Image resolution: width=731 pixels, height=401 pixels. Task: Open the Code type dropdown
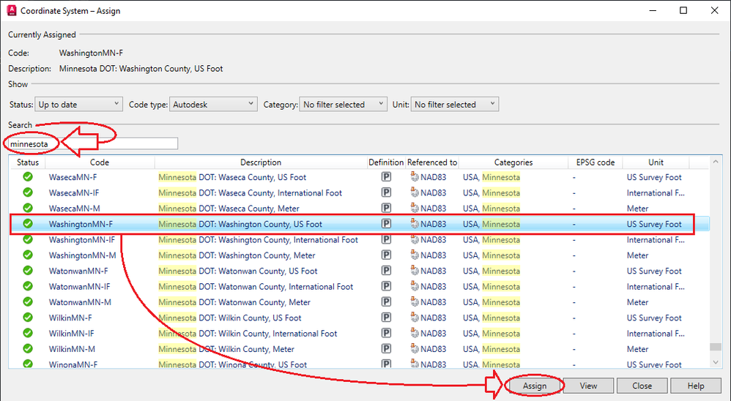pyautogui.click(x=213, y=105)
